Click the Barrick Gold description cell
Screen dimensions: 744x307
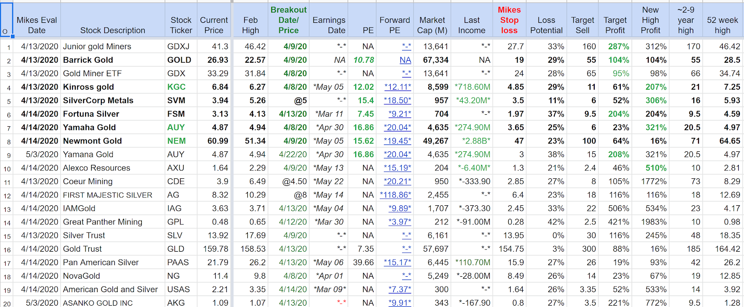click(x=113, y=60)
